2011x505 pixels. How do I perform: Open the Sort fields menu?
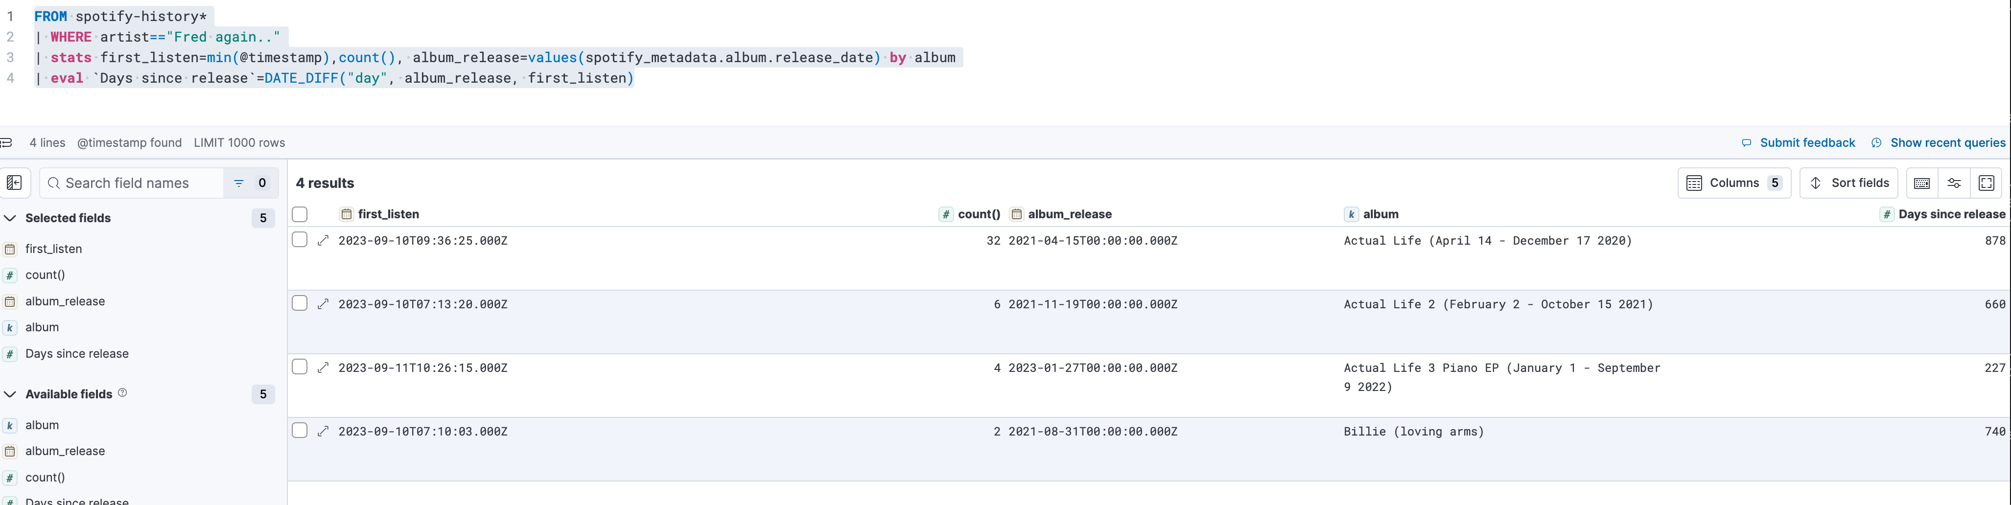1848,184
